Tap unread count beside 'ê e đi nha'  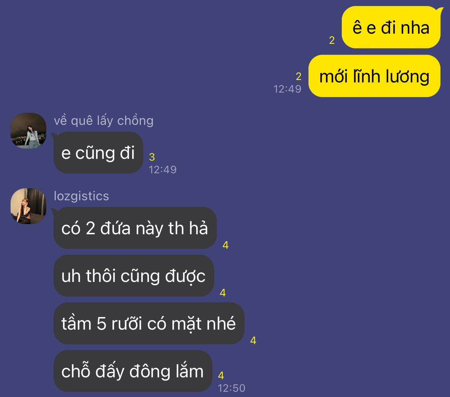(332, 40)
